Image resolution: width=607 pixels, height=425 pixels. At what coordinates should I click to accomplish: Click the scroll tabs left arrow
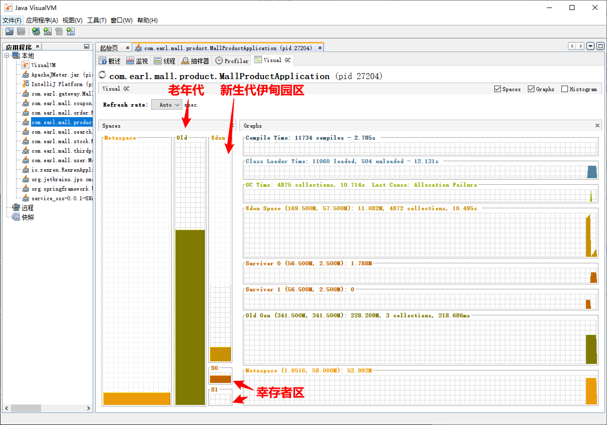click(x=572, y=46)
